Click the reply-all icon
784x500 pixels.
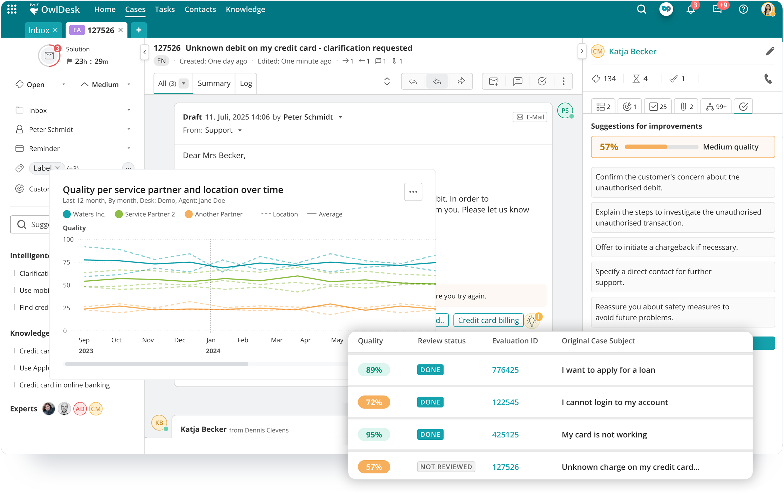click(437, 81)
